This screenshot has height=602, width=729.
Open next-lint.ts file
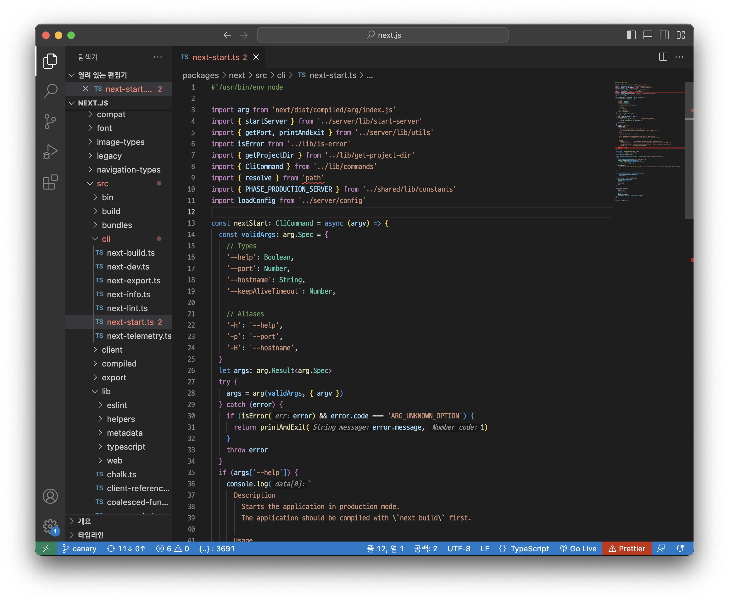(119, 308)
